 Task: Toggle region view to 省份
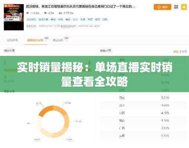coord(176,51)
